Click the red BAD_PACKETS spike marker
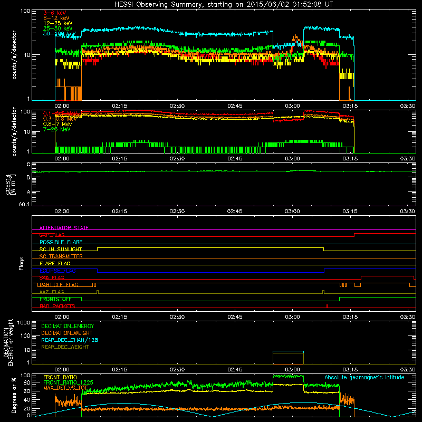Image resolution: width=422 pixels, height=422 pixels. point(327,306)
